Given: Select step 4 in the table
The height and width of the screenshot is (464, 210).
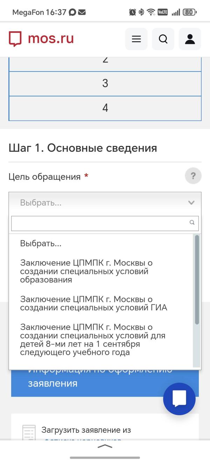Looking at the screenshot, I should point(105,108).
